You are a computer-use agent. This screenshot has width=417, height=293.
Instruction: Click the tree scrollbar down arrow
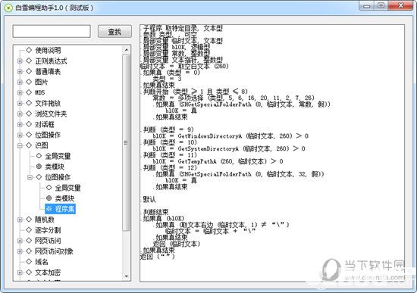click(x=127, y=276)
